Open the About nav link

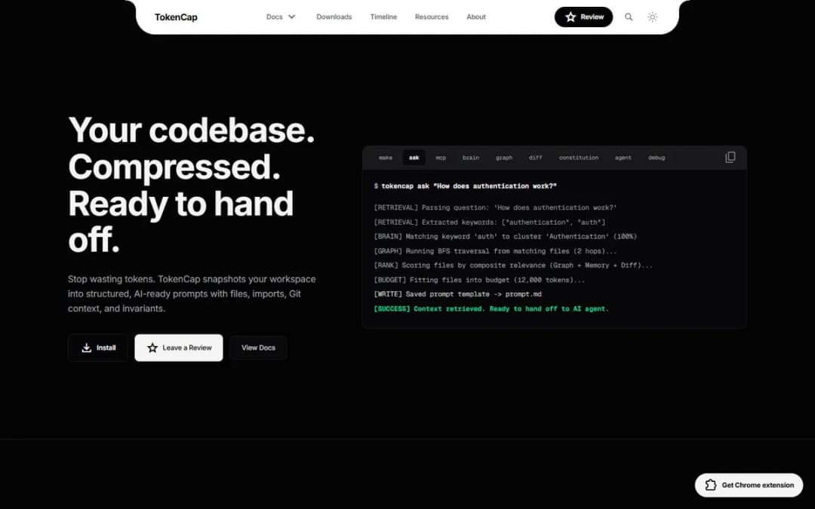[x=476, y=17]
